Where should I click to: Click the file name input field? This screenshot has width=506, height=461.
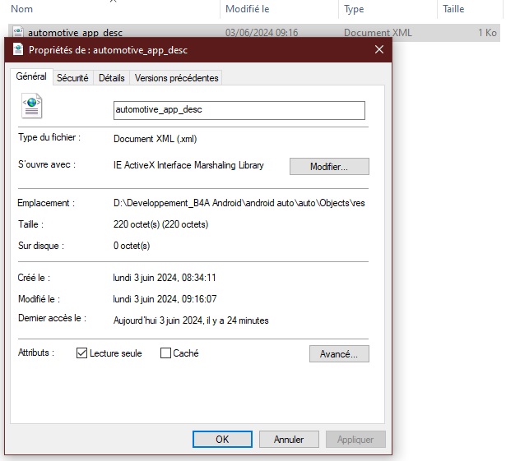tap(239, 110)
